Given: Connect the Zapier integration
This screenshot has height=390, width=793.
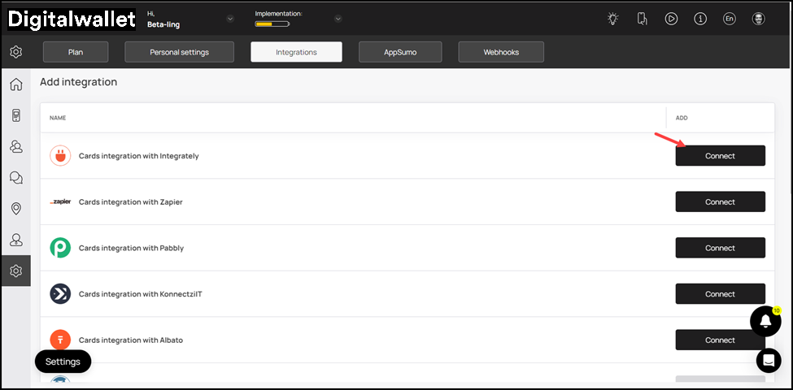Looking at the screenshot, I should (x=720, y=201).
